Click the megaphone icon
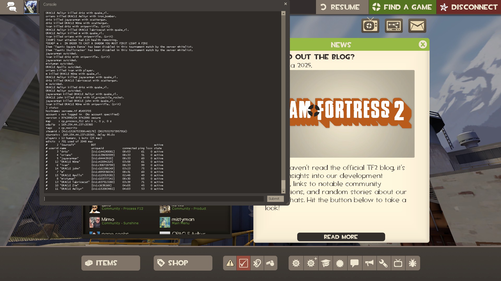Screen dimensions: 501x281 pyautogui.click(x=369, y=263)
